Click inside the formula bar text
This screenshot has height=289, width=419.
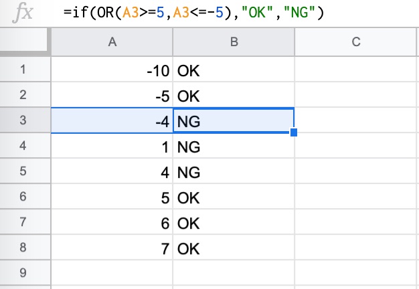pos(193,13)
